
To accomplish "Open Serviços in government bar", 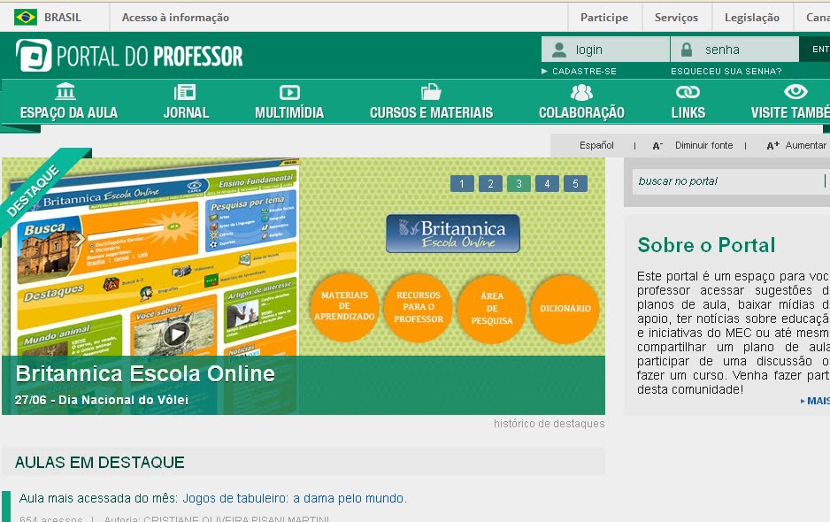I will pos(677,18).
